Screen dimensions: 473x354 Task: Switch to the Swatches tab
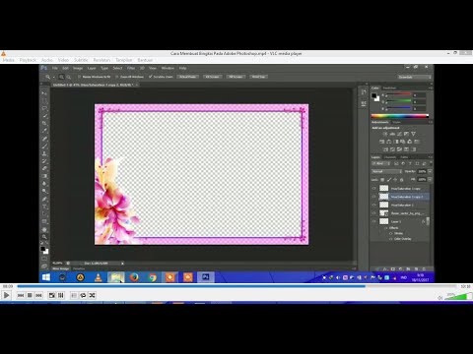pos(389,88)
